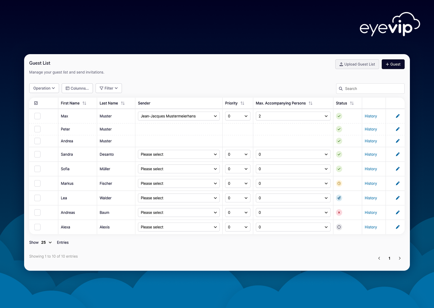Open the Operation menu
Screen dimensions: 434x308
[44, 88]
